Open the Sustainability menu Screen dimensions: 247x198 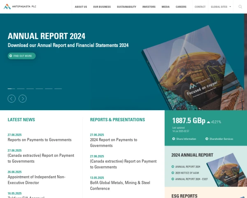(x=126, y=7)
